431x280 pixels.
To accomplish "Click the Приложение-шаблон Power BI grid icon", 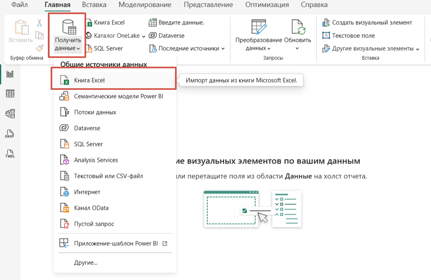I will pos(64,243).
